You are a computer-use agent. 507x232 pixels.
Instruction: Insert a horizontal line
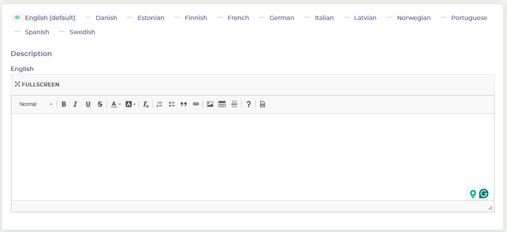coord(234,104)
